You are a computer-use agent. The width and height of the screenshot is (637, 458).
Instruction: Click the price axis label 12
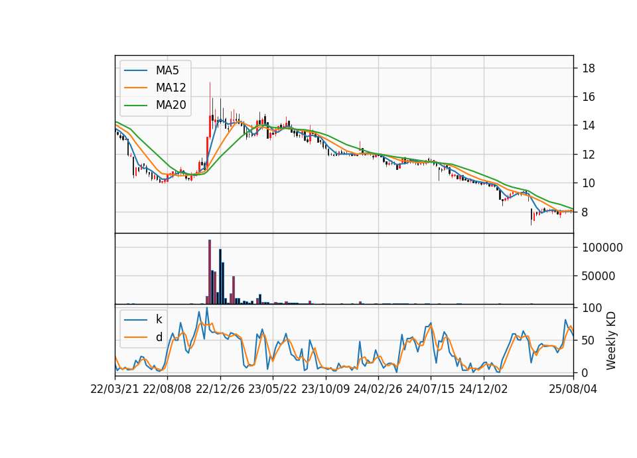589,155
